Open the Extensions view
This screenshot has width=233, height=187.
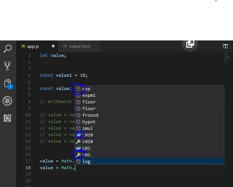(x=7, y=118)
